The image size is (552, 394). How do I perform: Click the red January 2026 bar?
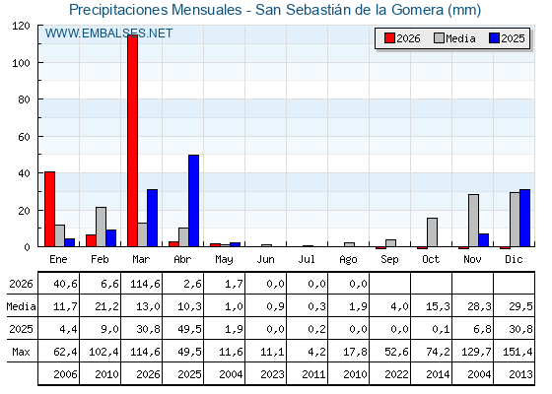point(49,209)
